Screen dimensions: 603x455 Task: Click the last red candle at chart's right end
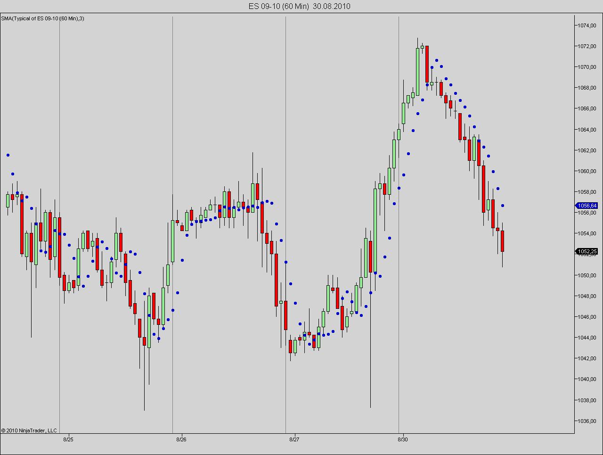pyautogui.click(x=503, y=241)
